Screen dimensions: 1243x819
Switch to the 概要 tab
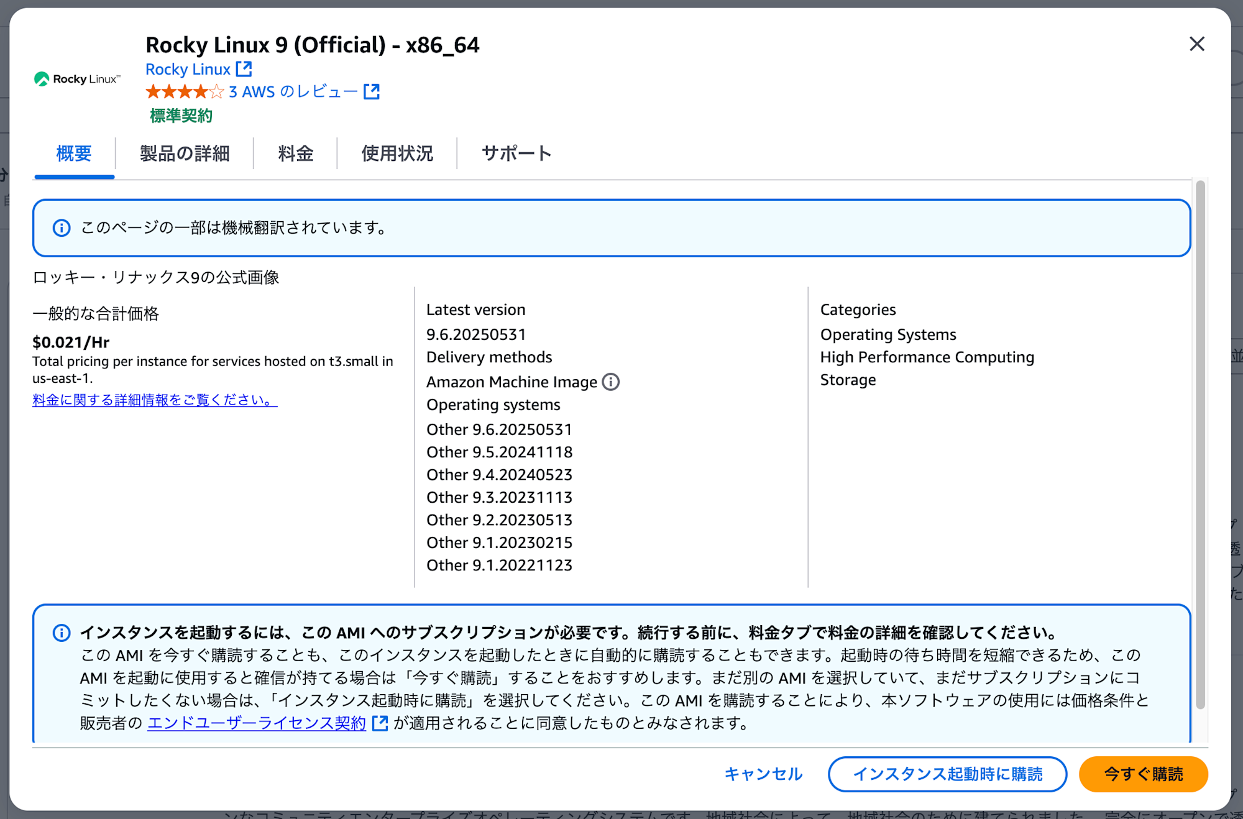point(74,153)
